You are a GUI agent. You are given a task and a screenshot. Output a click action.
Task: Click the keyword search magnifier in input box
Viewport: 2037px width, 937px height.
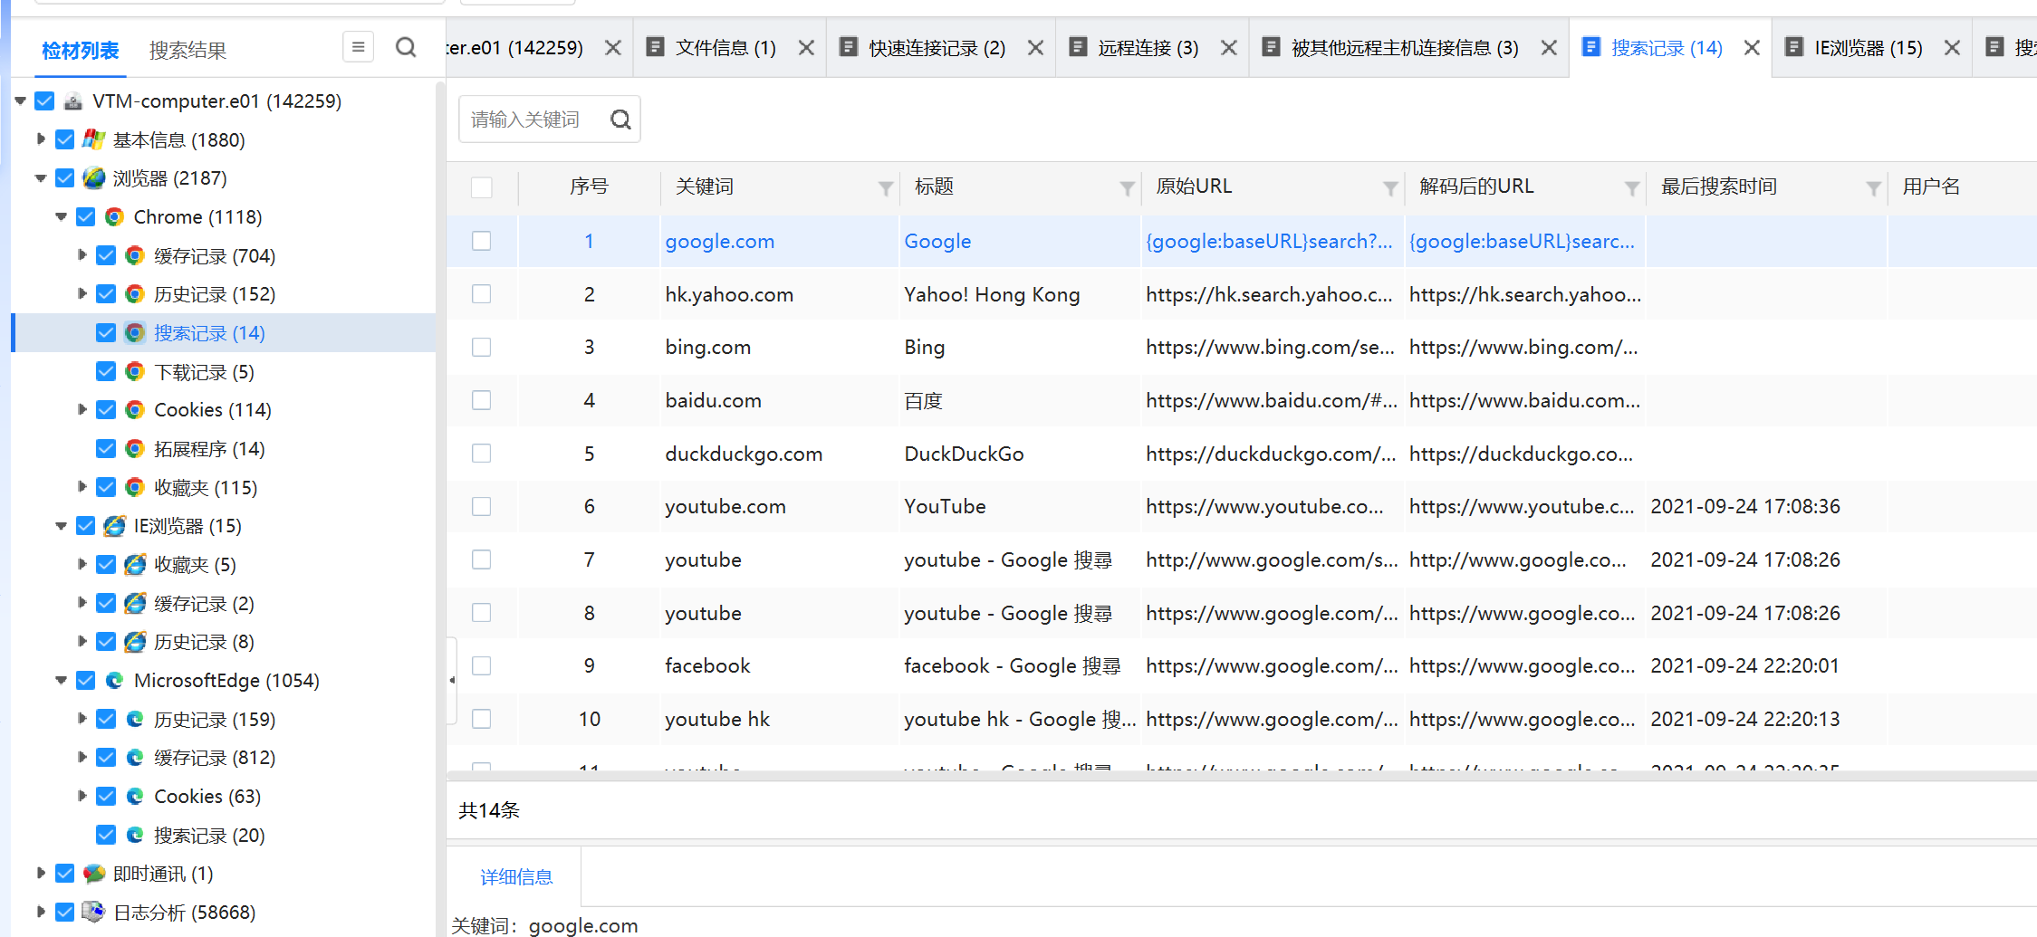point(620,120)
